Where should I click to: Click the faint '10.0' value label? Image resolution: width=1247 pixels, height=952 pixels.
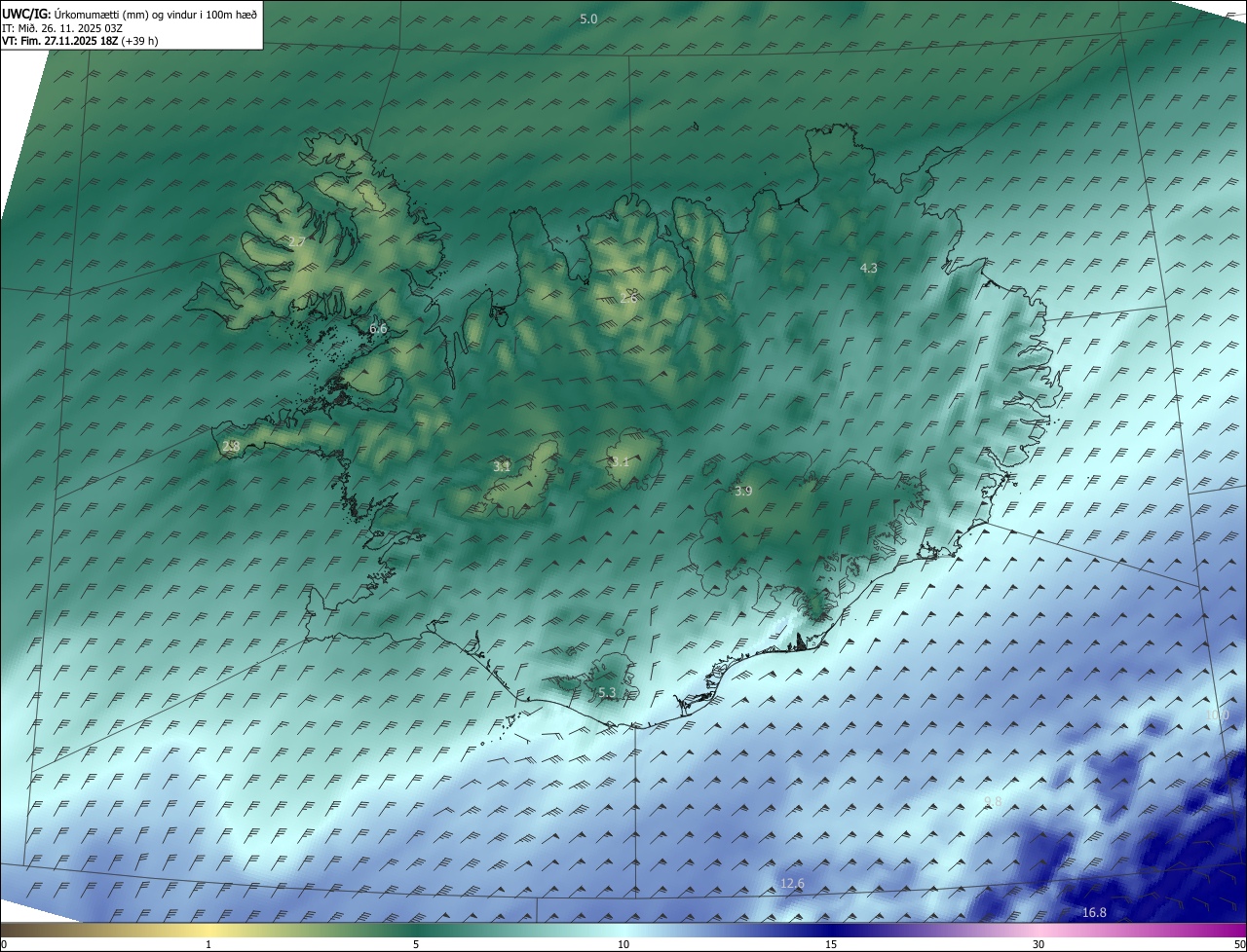click(x=1218, y=714)
